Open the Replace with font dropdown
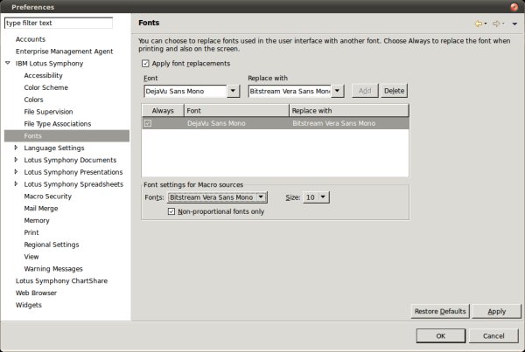525x352 pixels. (337, 91)
